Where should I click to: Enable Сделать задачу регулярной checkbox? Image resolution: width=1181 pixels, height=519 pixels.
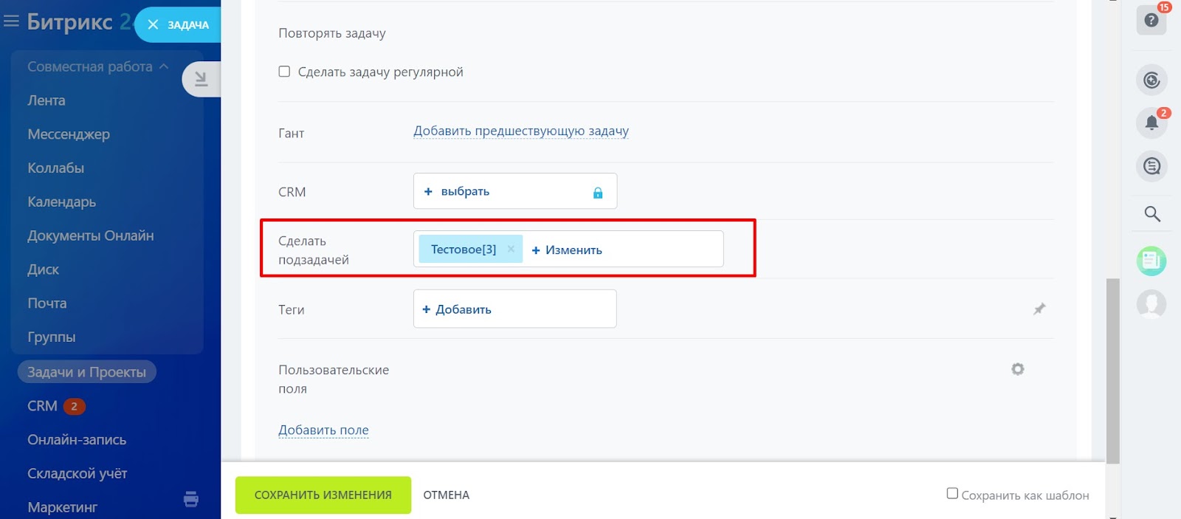pos(284,72)
